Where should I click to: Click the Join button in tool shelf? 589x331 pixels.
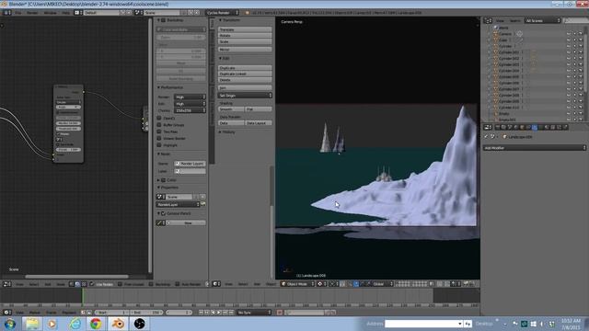point(245,88)
